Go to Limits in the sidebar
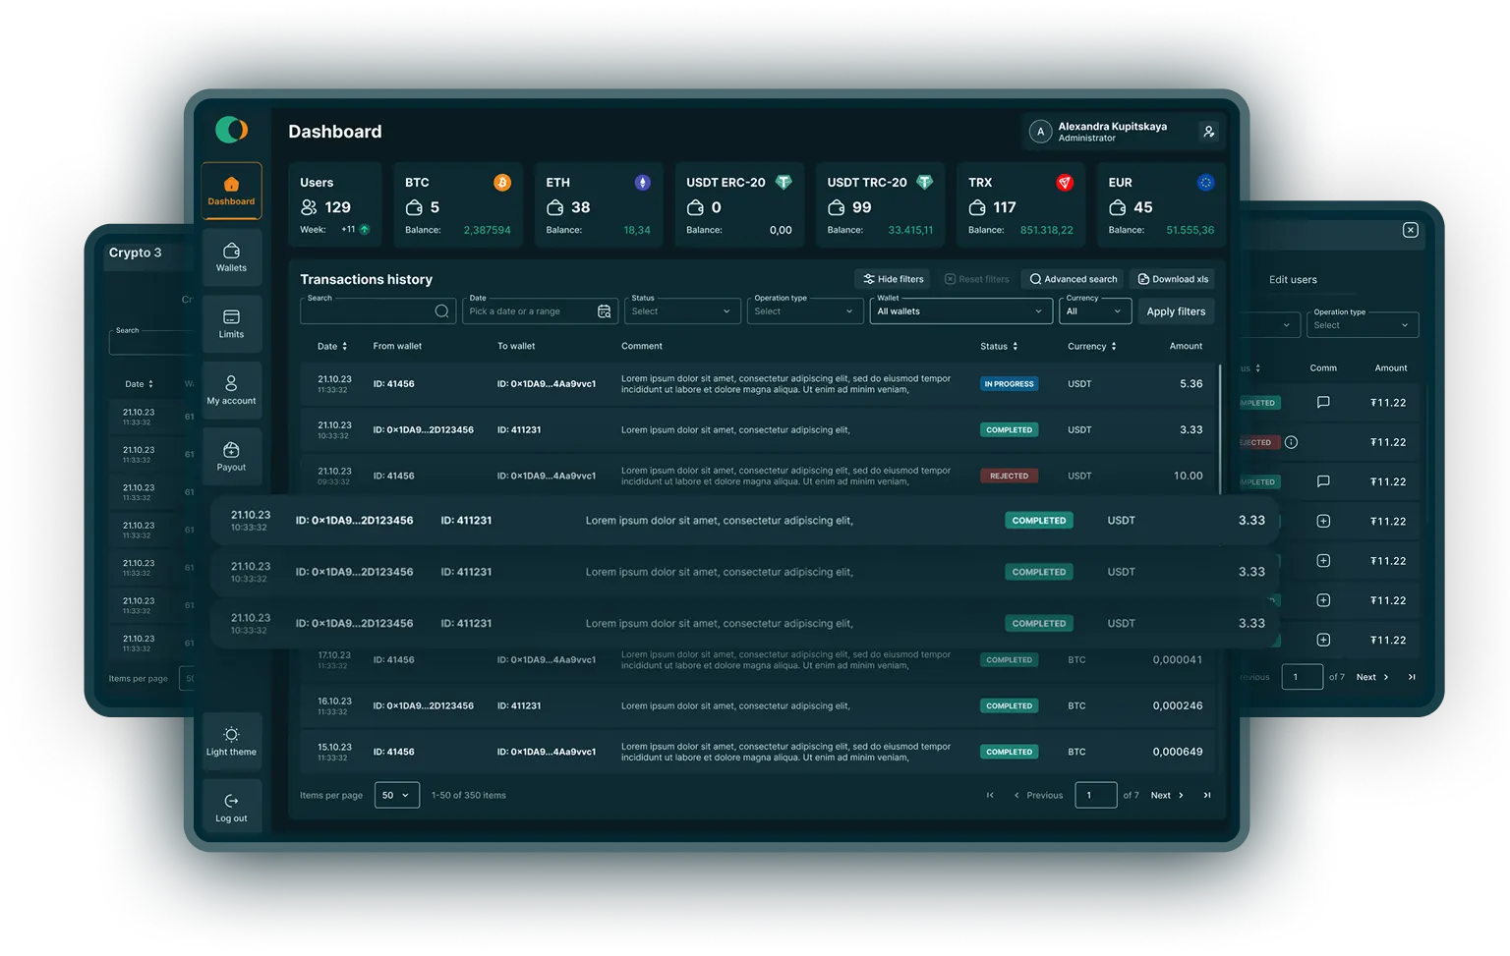This screenshot has width=1510, height=956. click(231, 323)
